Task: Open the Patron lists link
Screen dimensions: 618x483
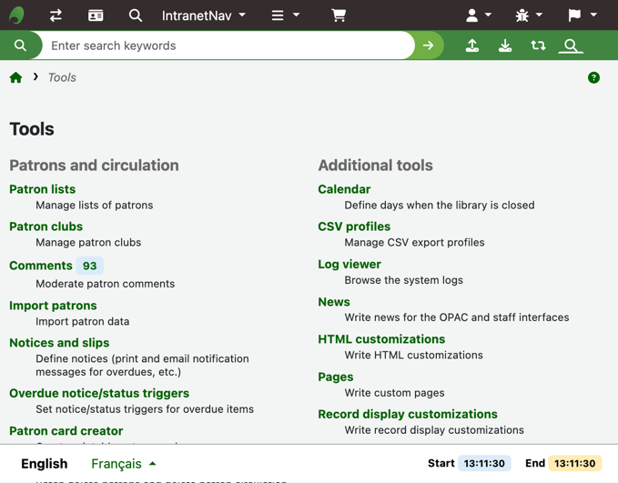Action: click(43, 189)
